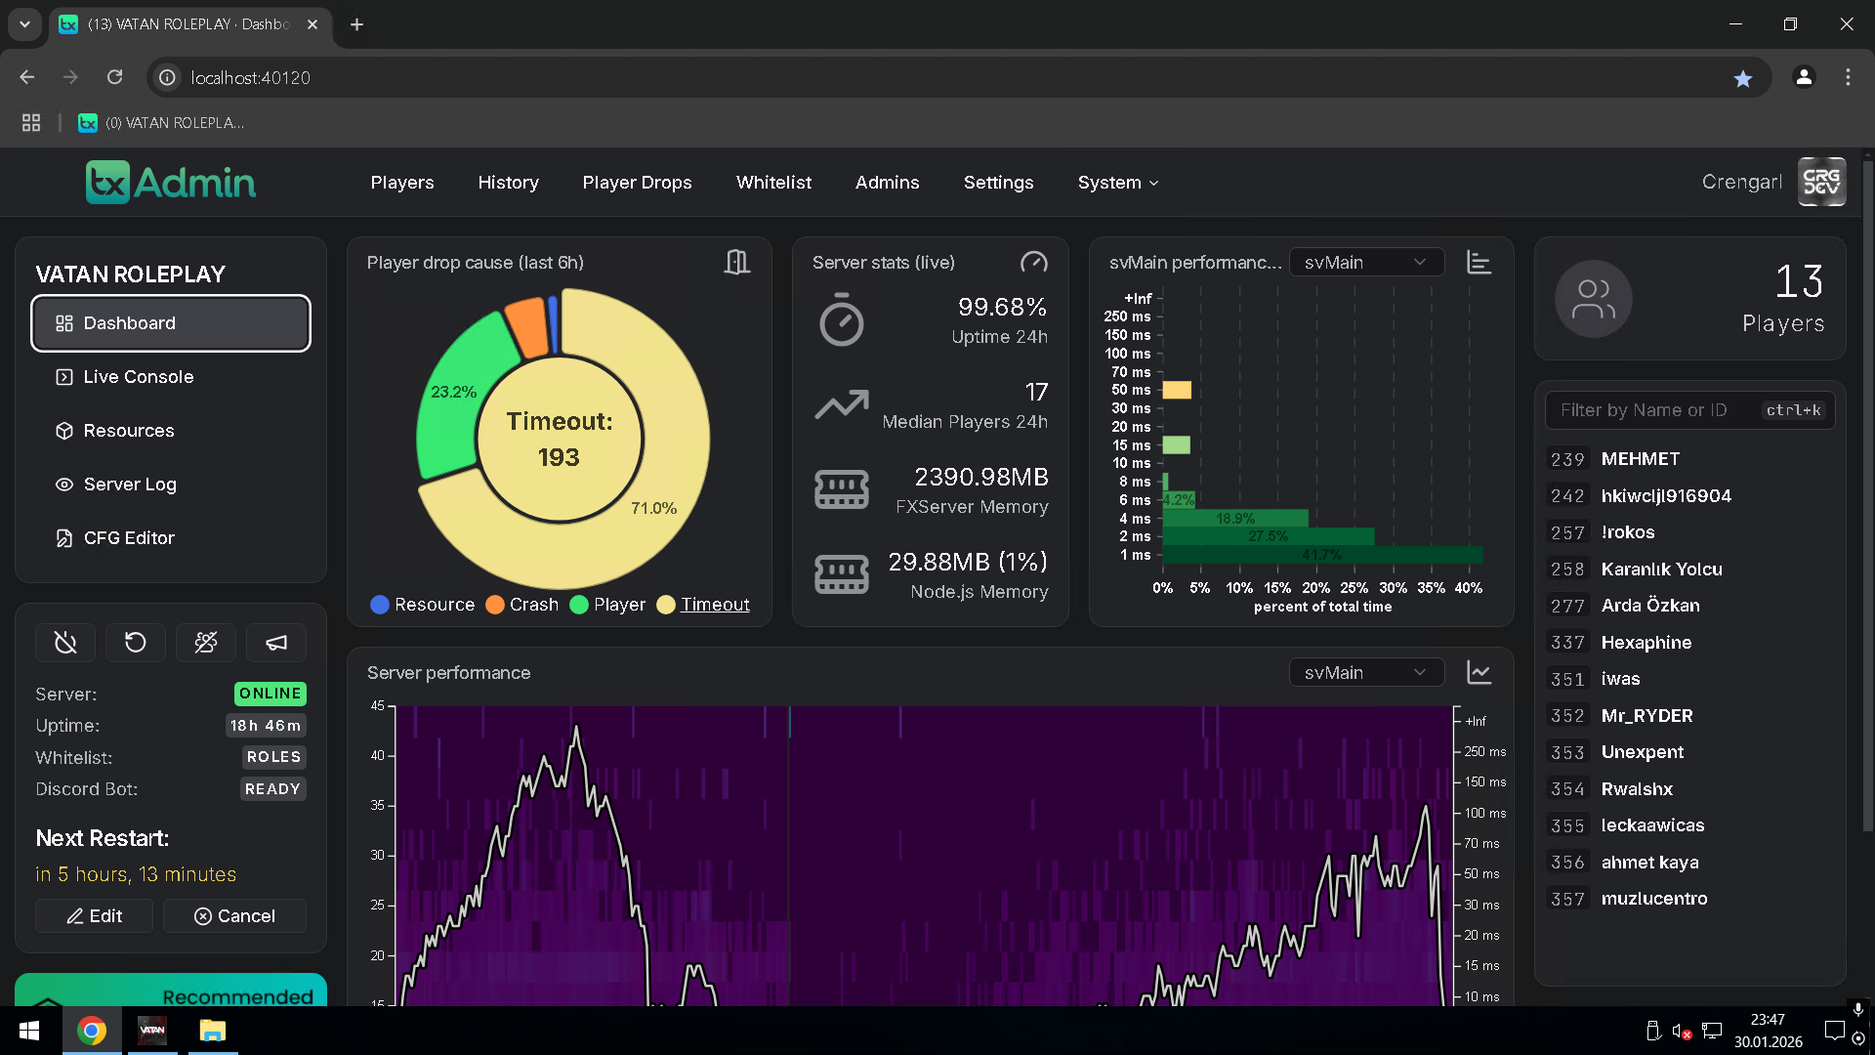Screen dimensions: 1875x1055
Task: Select player Hexaphine
Action: [1689, 643]
